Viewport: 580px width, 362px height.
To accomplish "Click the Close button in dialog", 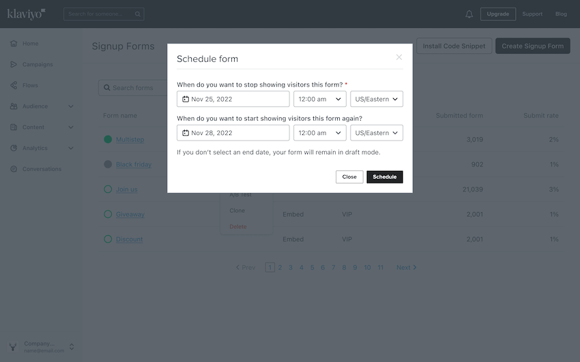I will (x=349, y=177).
